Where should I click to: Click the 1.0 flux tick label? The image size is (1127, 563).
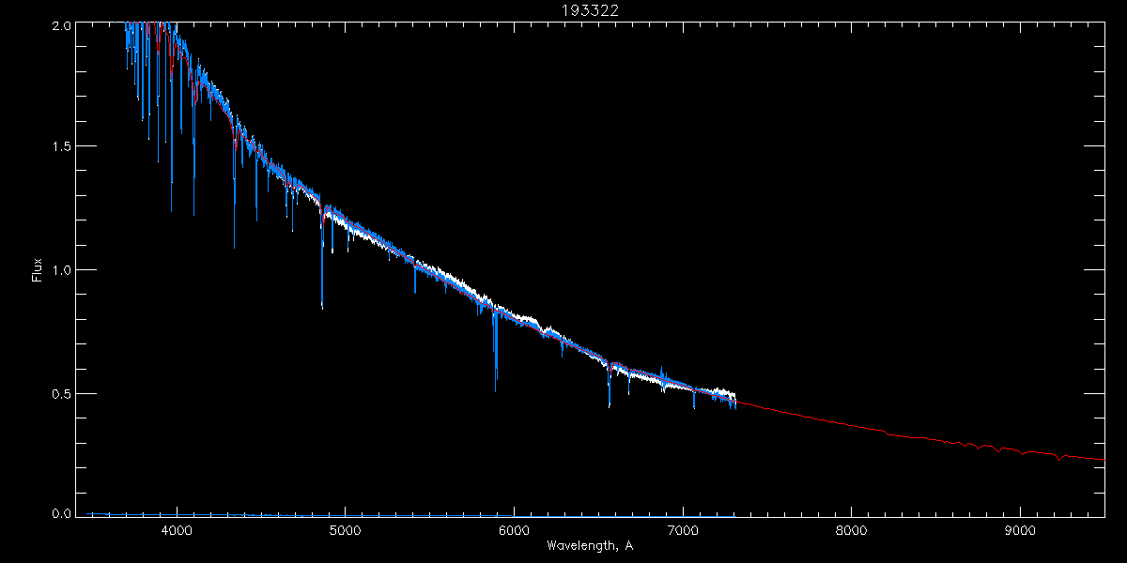click(60, 269)
